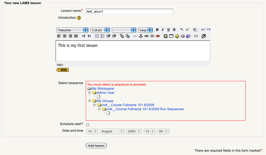Open the month dropdown showing August
Viewport: 266px width, 155px height.
point(112,131)
